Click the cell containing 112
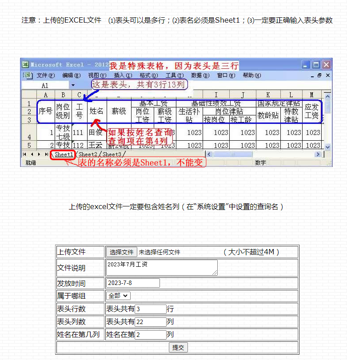The width and height of the screenshot is (347, 360). (79, 145)
